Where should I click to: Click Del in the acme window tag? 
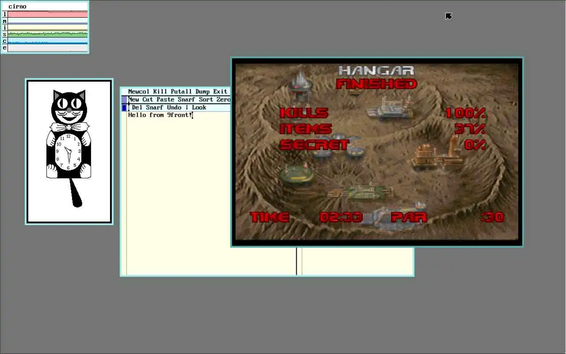click(137, 108)
